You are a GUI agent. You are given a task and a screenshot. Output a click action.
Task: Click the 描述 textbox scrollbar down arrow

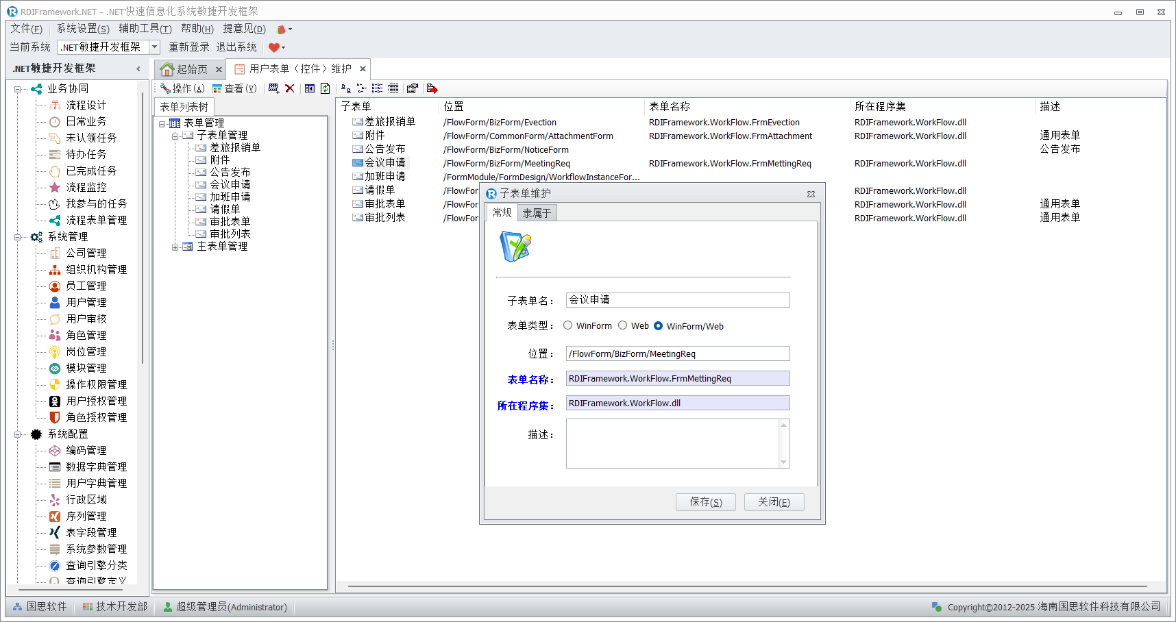point(783,462)
